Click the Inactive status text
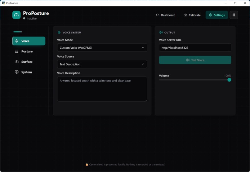 click(32, 19)
